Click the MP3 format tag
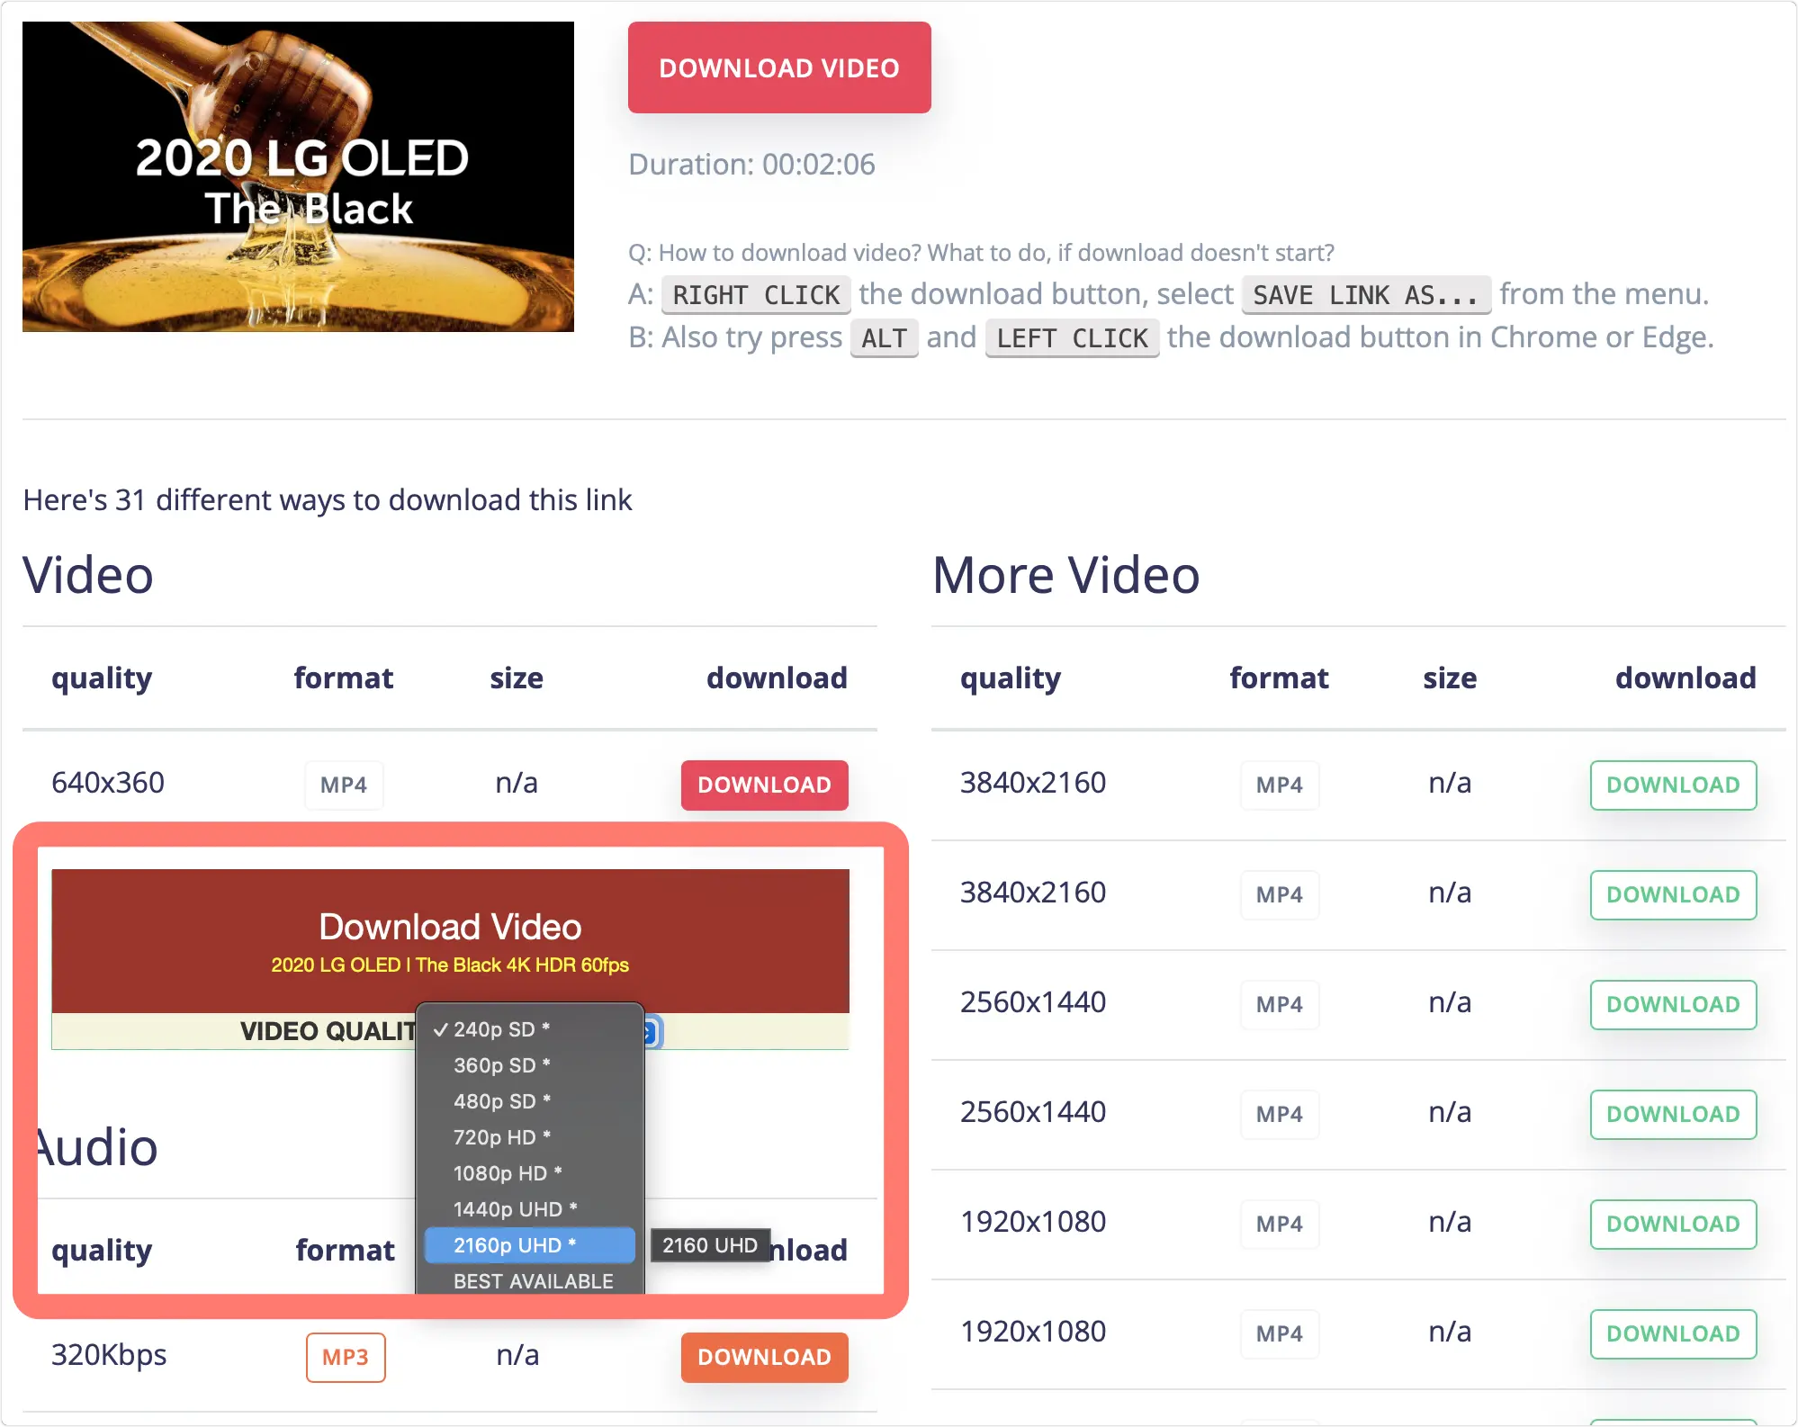Screen dimensions: 1798x1427 [x=346, y=1357]
